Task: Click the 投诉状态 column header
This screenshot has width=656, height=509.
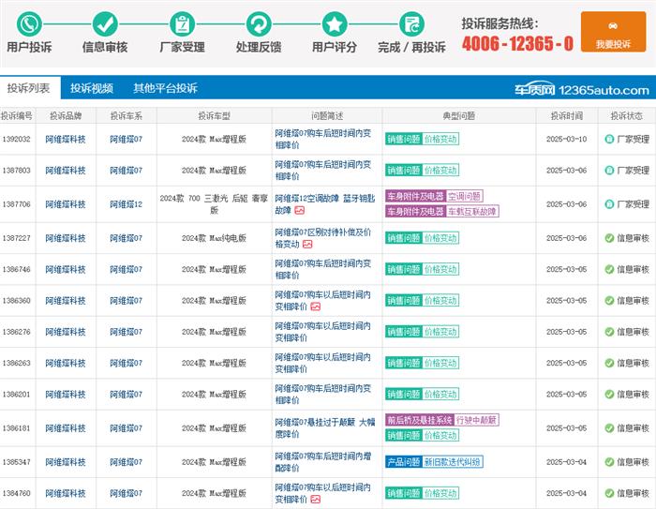Action: tap(626, 116)
